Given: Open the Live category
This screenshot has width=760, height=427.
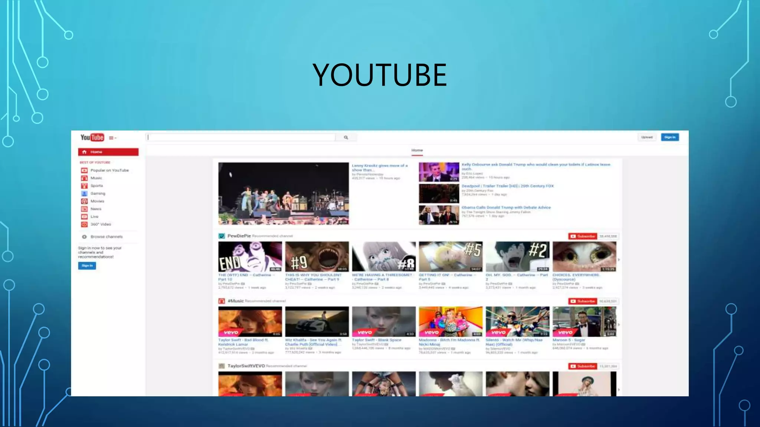Looking at the screenshot, I should click(90, 217).
